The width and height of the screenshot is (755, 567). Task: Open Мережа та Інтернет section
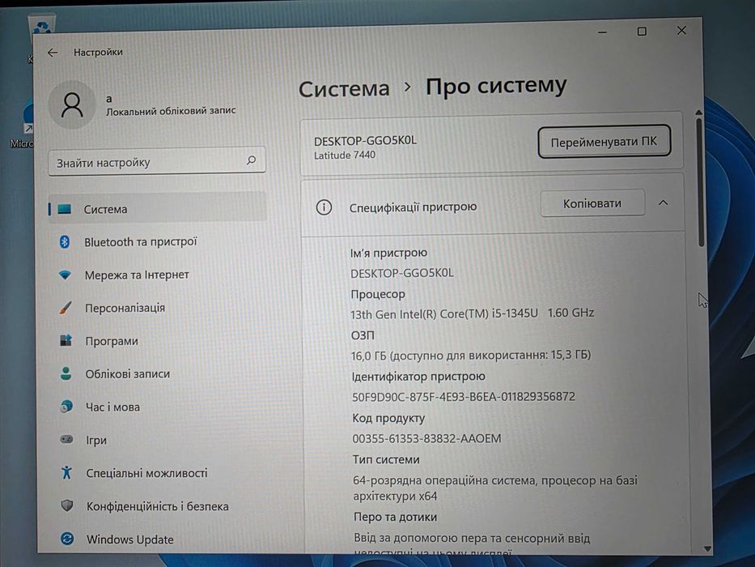point(158,275)
